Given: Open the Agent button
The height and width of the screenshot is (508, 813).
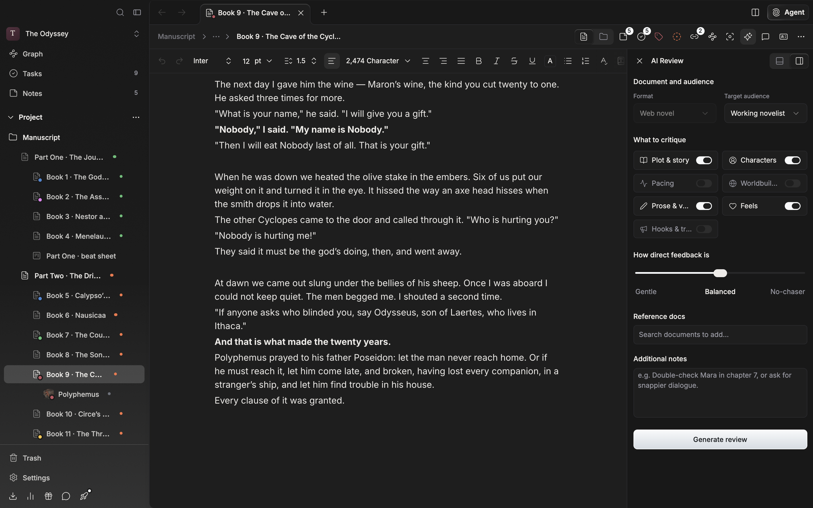Looking at the screenshot, I should pyautogui.click(x=788, y=12).
